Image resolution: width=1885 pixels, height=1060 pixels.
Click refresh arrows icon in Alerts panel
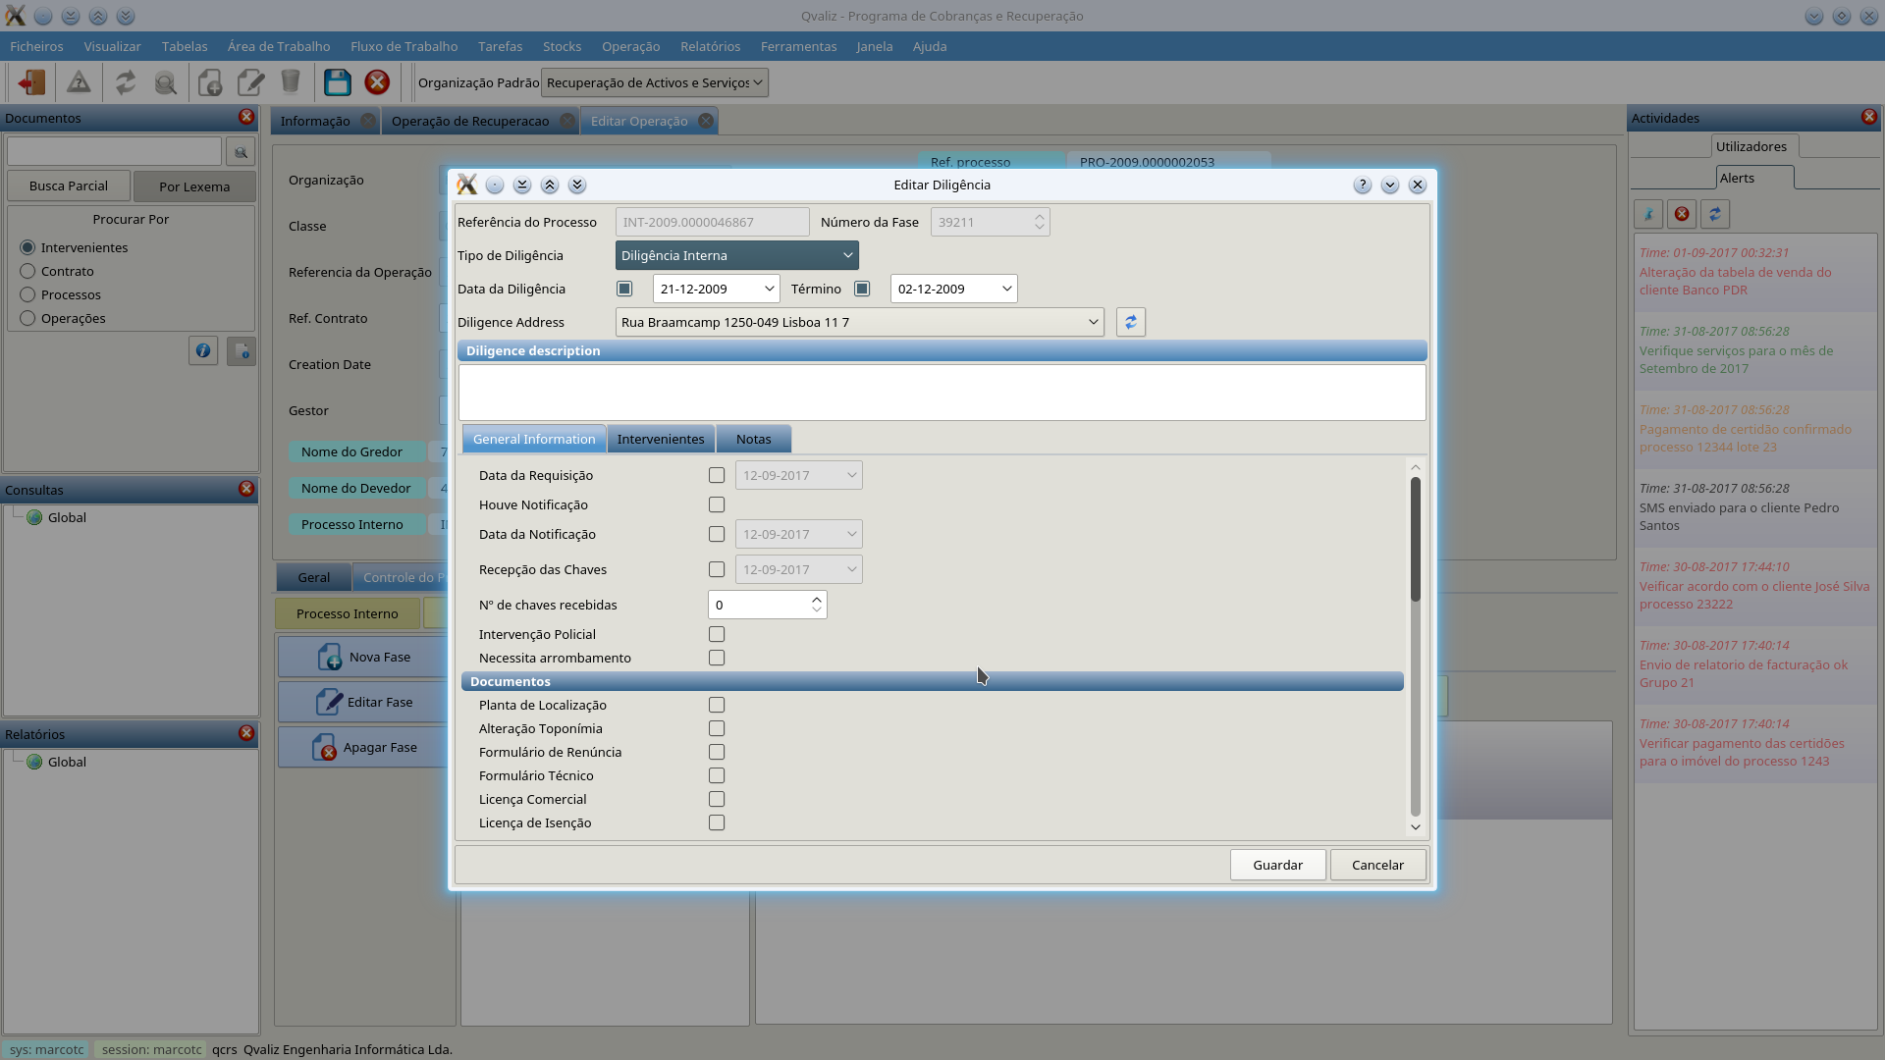click(1714, 214)
